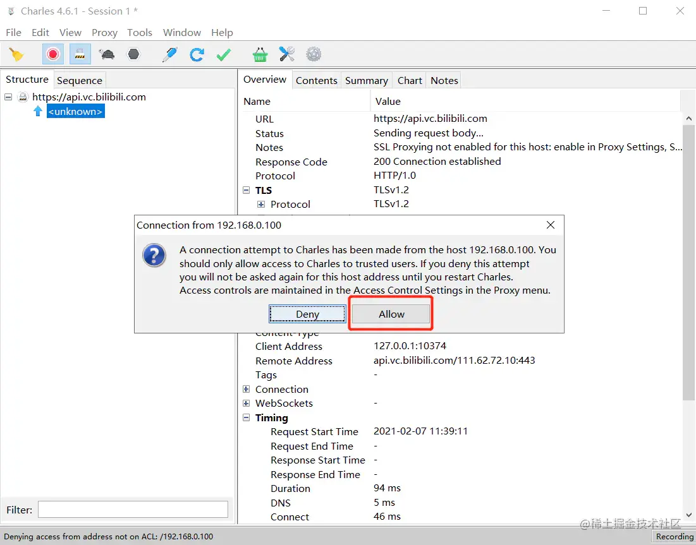Click the Overview vertical scrollbar thumb

[x=689, y=261]
